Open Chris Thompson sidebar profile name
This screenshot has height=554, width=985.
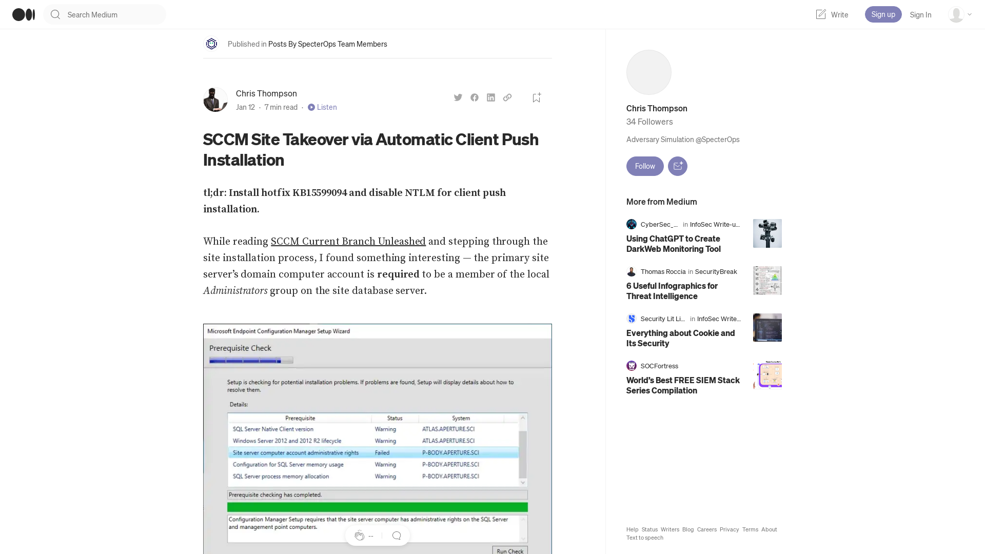click(x=657, y=108)
